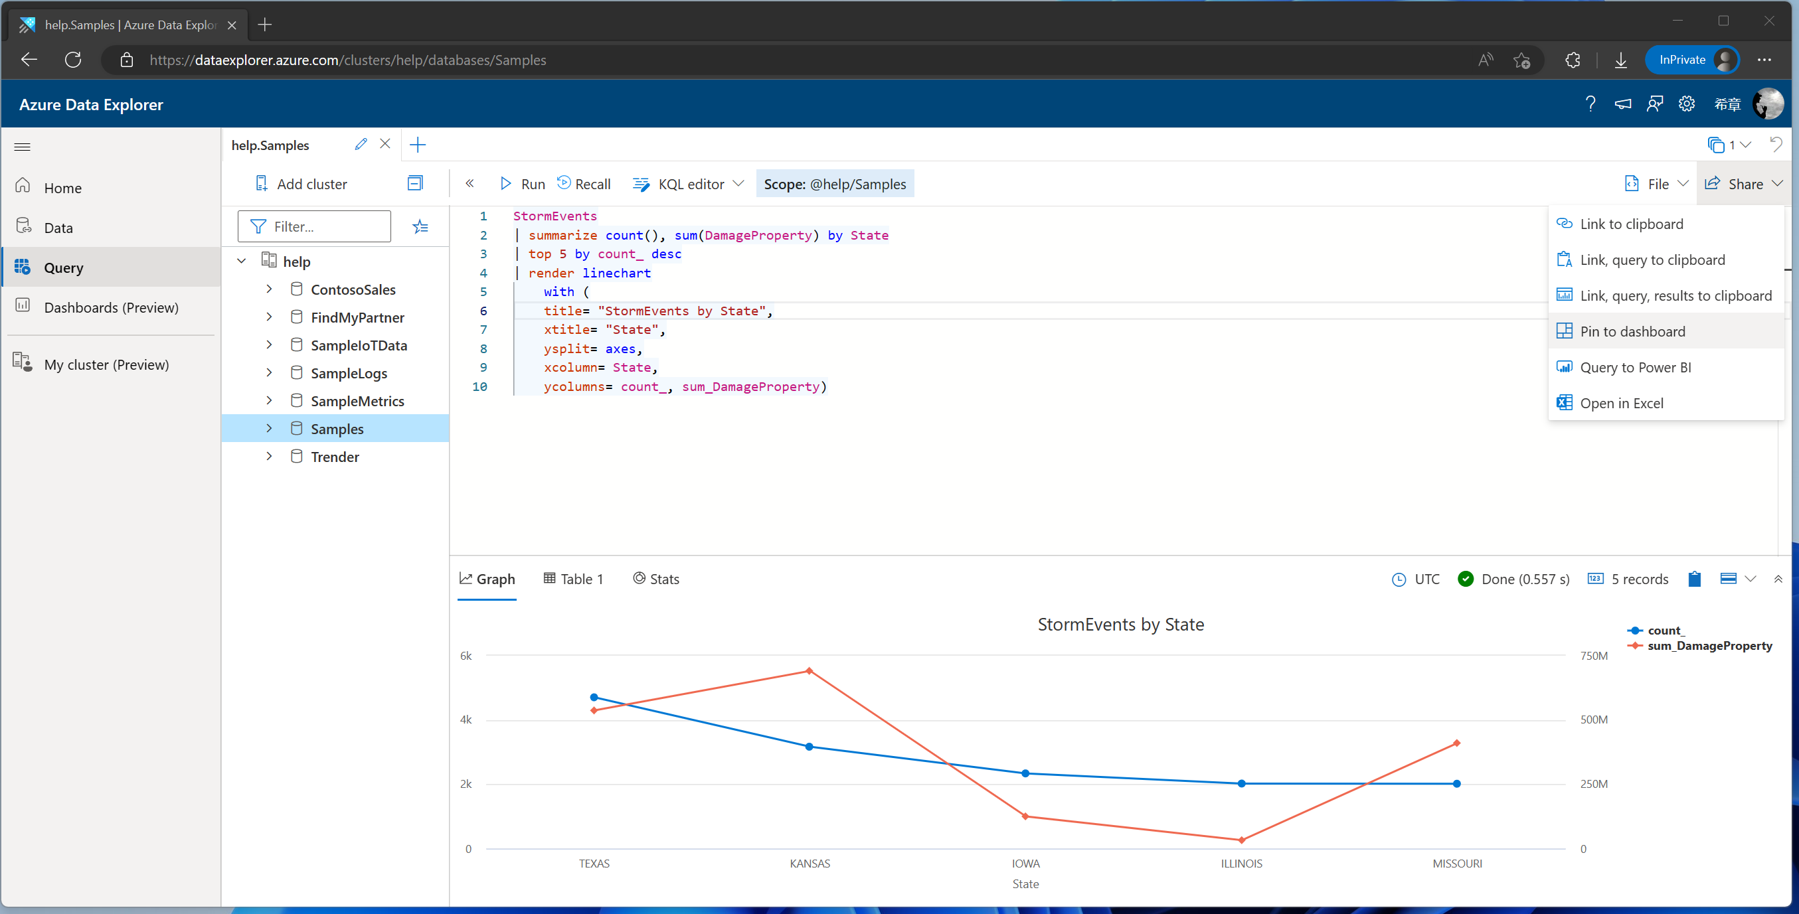The height and width of the screenshot is (914, 1799).
Task: Select Query to Power BI
Action: (1666, 367)
